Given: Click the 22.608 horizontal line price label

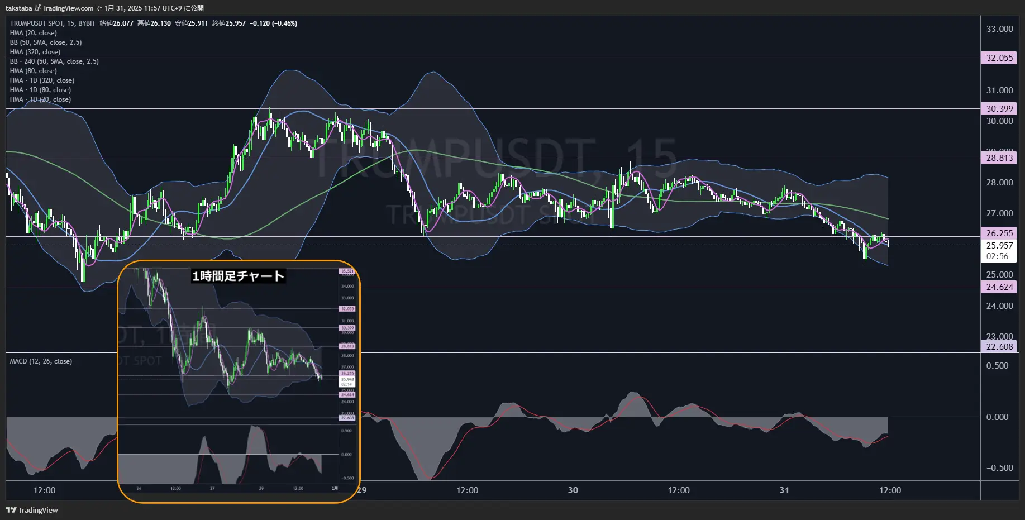Looking at the screenshot, I should click(x=999, y=347).
